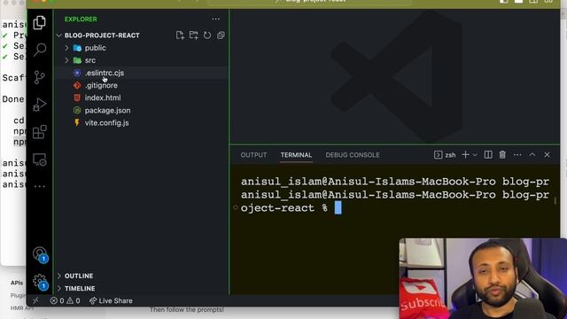Open terminal panel more actions menu
The image size is (567, 319).
click(x=517, y=155)
